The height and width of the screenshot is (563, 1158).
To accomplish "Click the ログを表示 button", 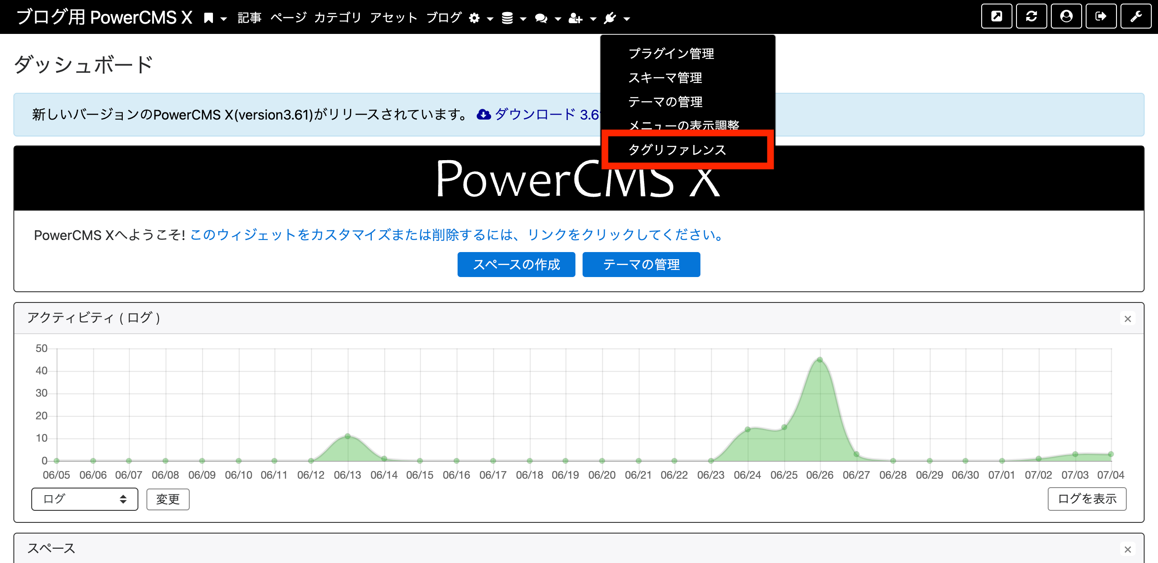I will tap(1087, 499).
